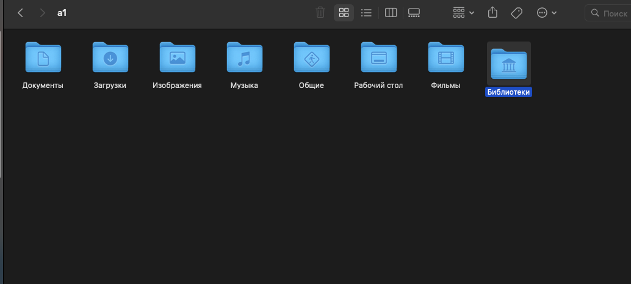Select the Документы folder icon
The width and height of the screenshot is (631, 284).
[43, 57]
